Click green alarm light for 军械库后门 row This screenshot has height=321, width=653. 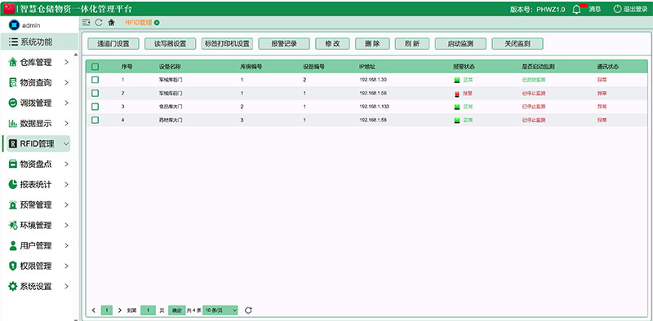click(x=457, y=80)
